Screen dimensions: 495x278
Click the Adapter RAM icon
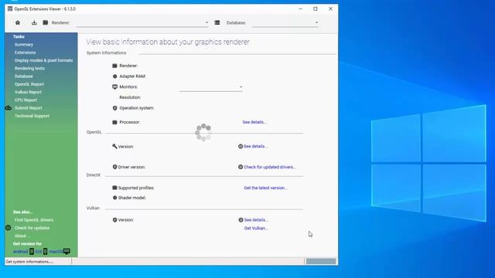115,76
